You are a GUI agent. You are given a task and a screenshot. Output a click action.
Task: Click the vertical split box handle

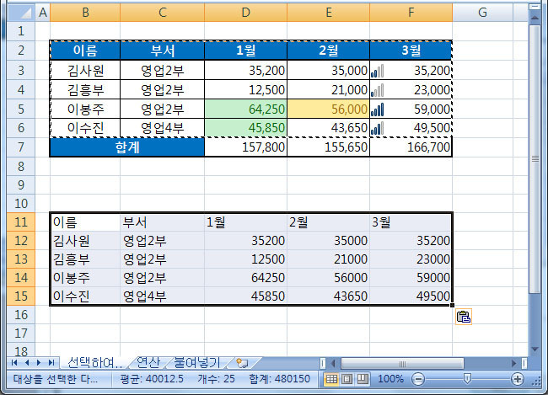(x=535, y=7)
